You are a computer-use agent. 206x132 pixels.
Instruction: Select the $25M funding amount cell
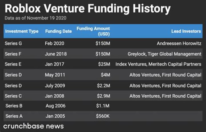pos(104,64)
